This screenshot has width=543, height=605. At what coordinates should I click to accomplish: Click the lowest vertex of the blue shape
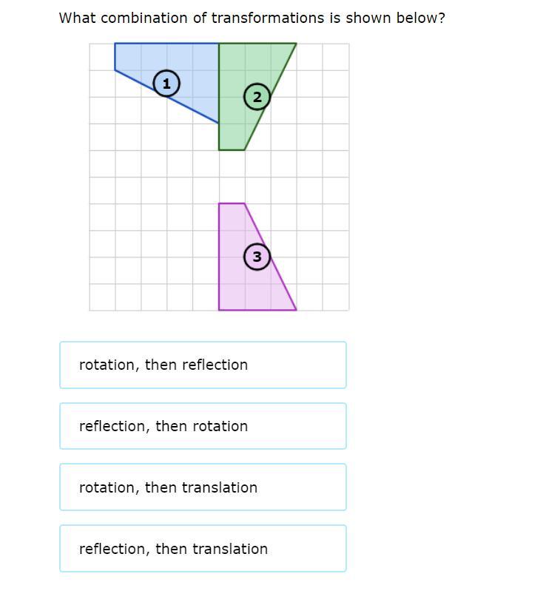pos(219,124)
